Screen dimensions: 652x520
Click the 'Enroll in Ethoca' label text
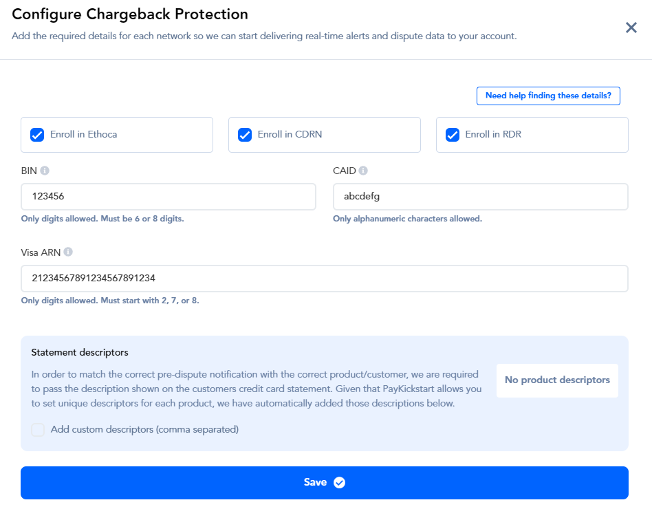pos(84,135)
